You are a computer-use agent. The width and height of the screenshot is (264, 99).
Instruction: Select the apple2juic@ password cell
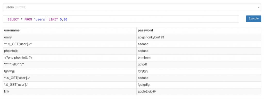click(199, 92)
